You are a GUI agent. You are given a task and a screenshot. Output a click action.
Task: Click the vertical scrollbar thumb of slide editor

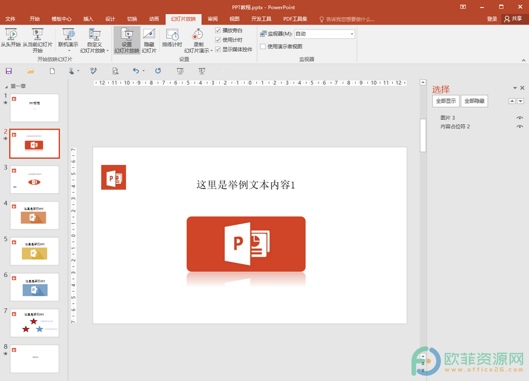coord(423,136)
